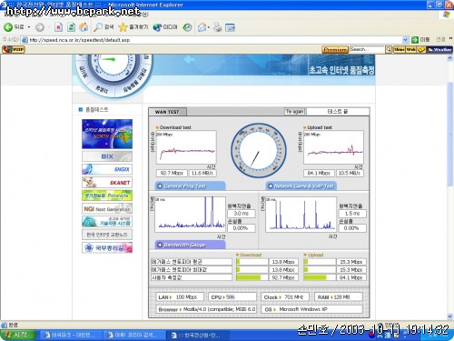Click the green Back arrow button
The width and height of the screenshot is (454, 341).
coord(8,27)
